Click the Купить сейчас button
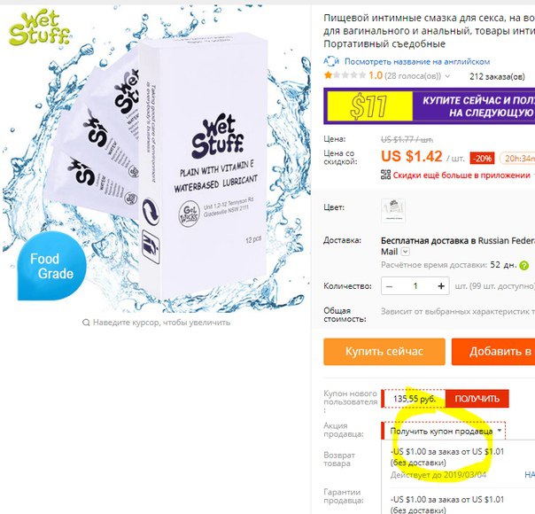The width and height of the screenshot is (535, 514). pos(384,352)
